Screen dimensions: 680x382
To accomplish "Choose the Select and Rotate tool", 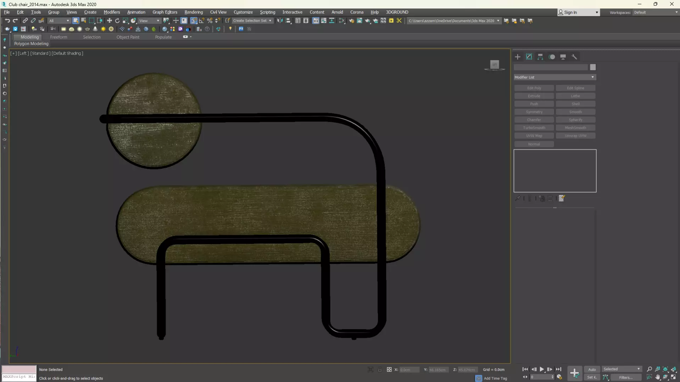I will (x=117, y=21).
